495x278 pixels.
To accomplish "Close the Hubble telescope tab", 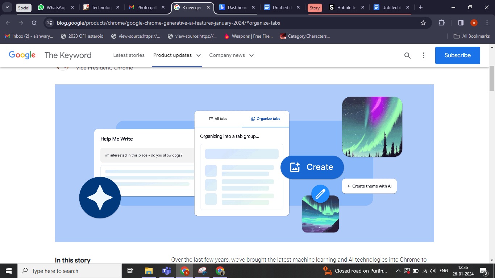I will pyautogui.click(x=363, y=7).
